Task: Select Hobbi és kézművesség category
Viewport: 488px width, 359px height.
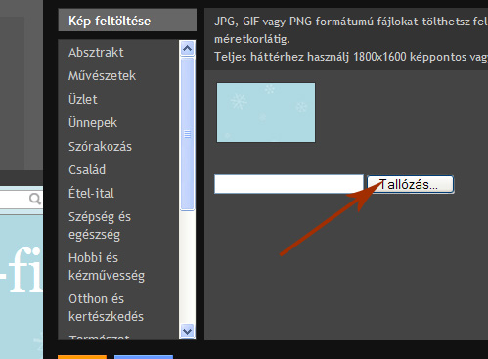Action: coord(107,267)
